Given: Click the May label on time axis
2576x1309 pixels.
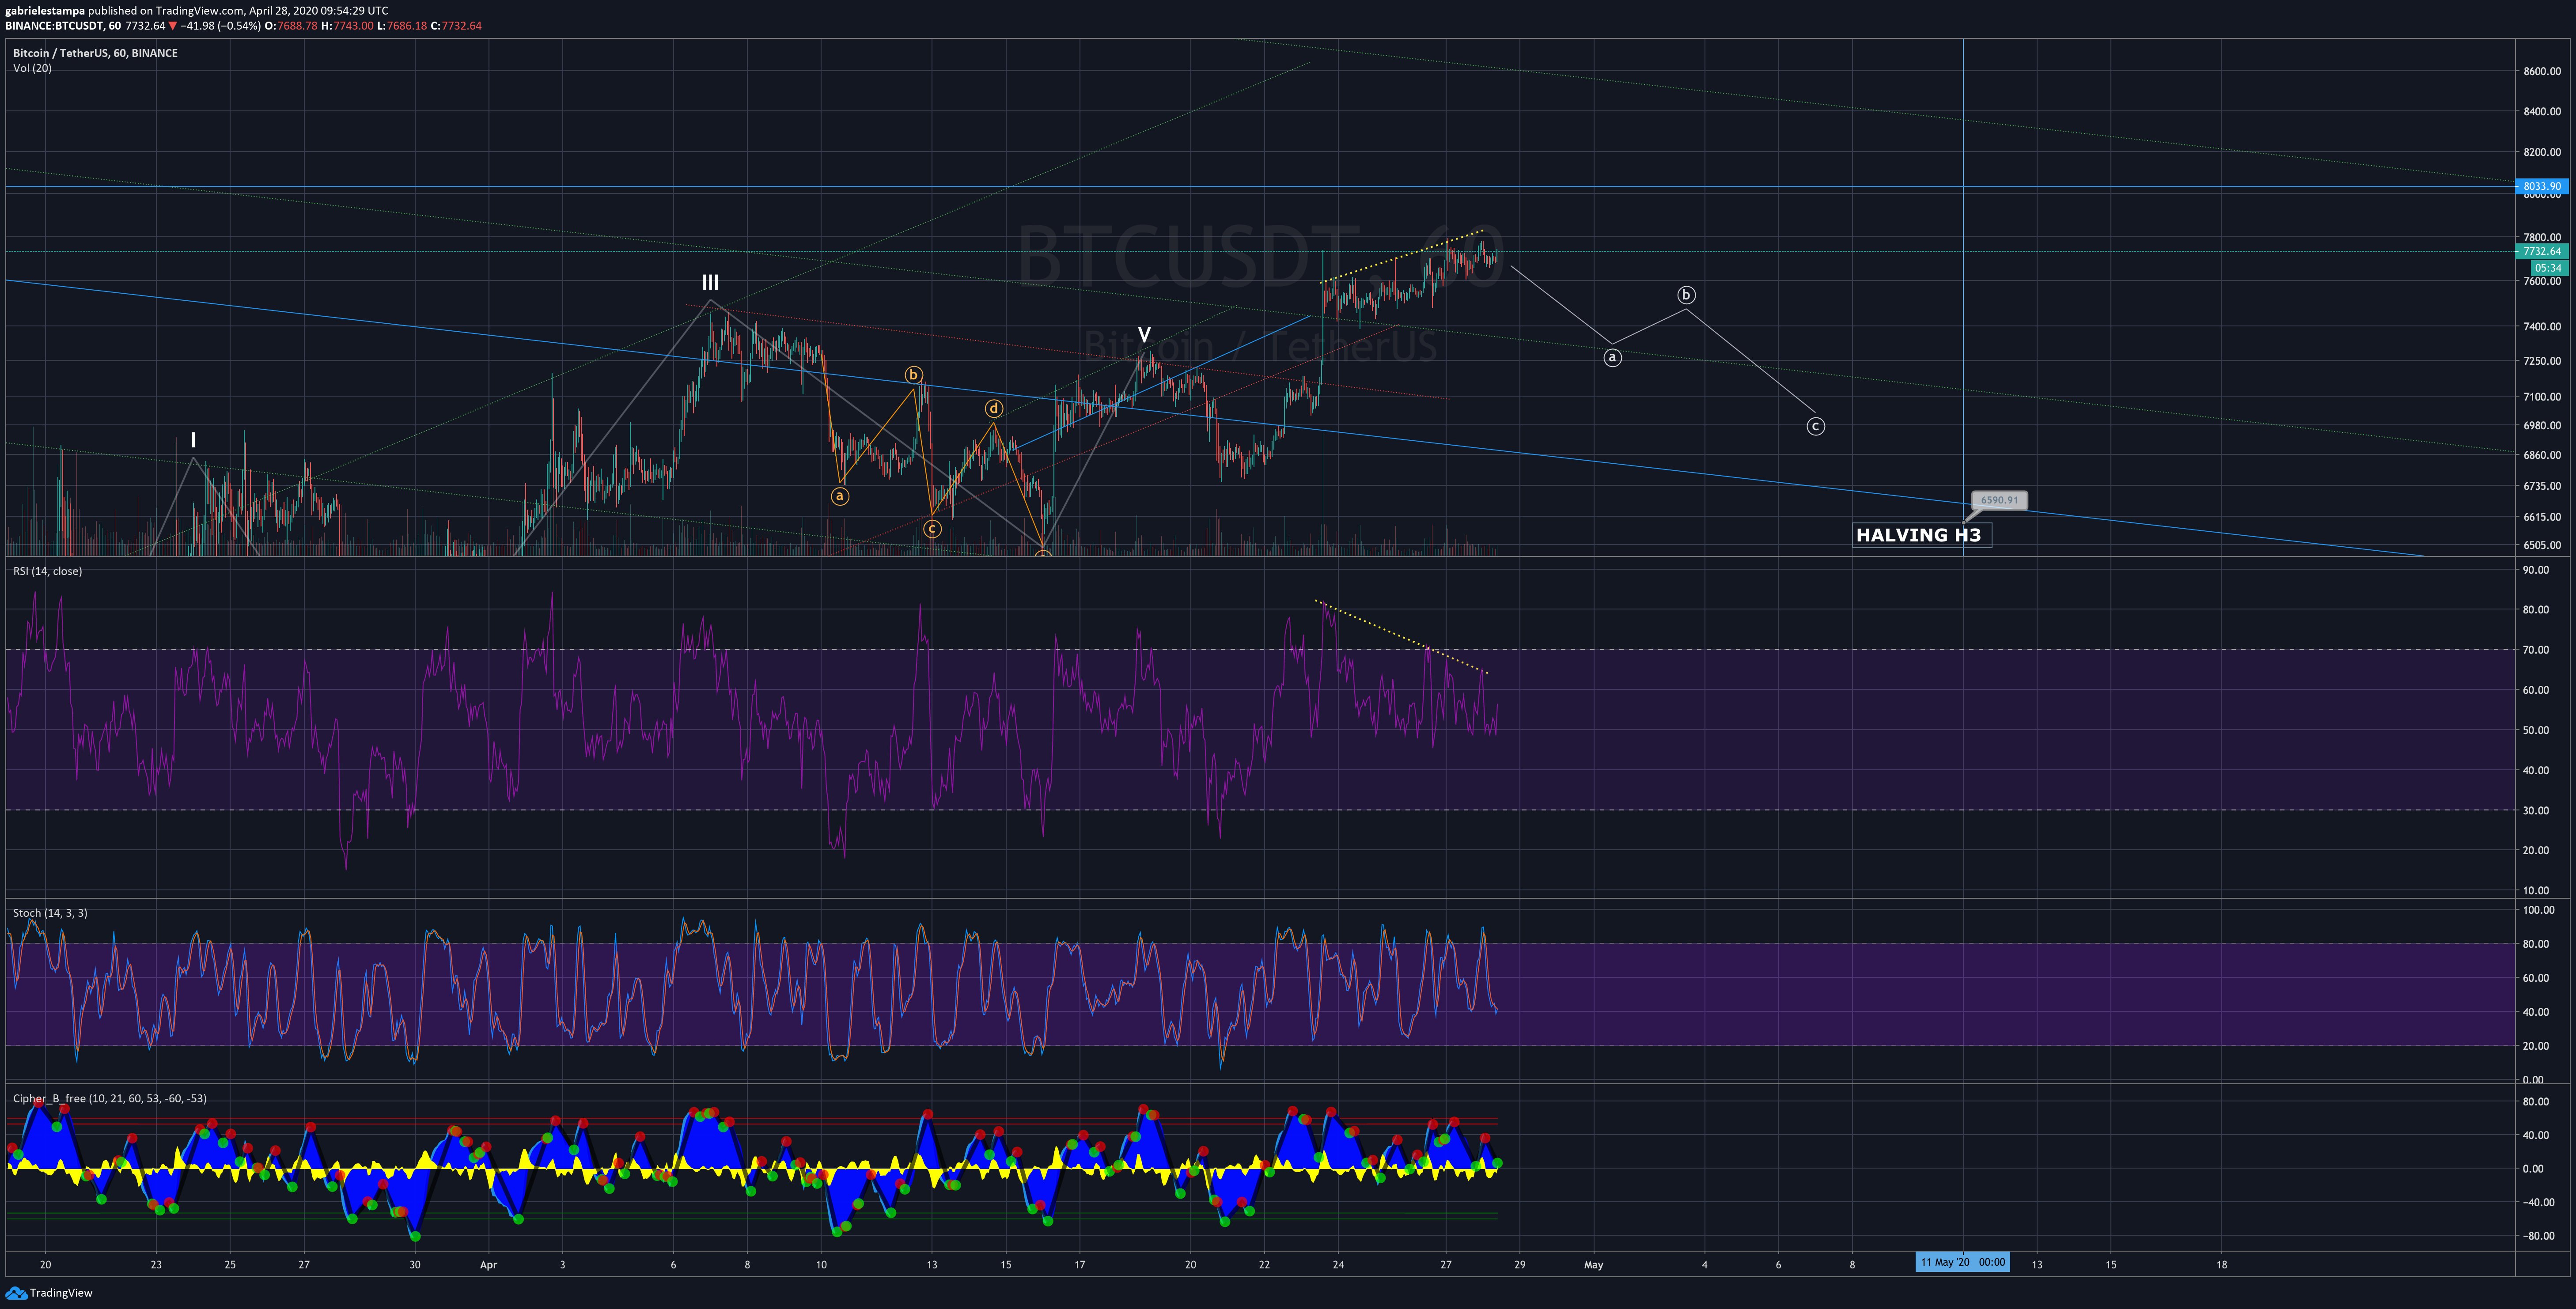Looking at the screenshot, I should click(x=1593, y=1265).
